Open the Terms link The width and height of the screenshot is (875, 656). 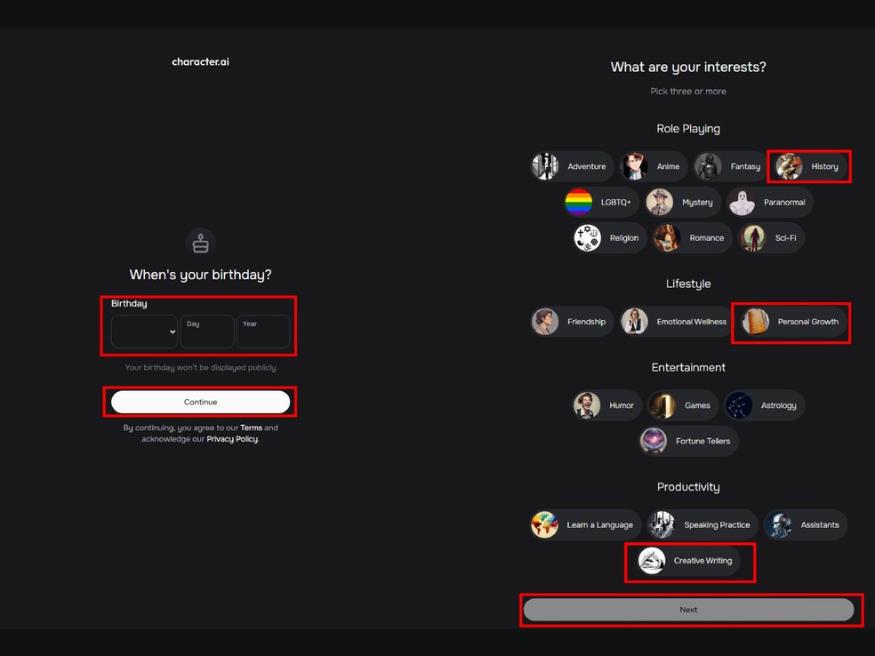point(251,428)
